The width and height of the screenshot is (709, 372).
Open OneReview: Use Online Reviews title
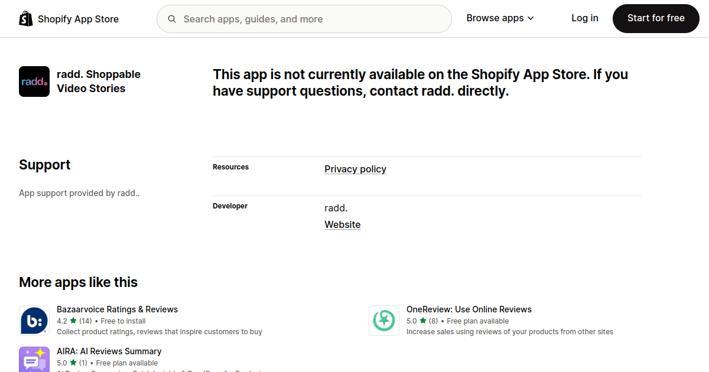click(x=469, y=309)
